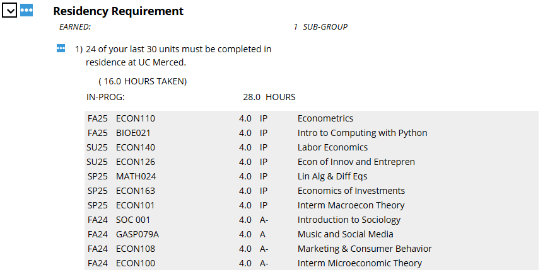Select ECON100 Interm Microeconomic Theory row
Viewport: 550px width, 277px height.
312,263
